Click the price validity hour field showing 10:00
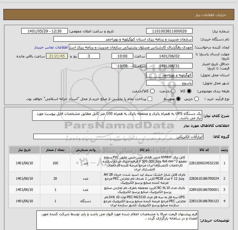 (x=122, y=66)
